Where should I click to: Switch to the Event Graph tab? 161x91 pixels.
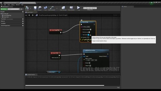31,12
